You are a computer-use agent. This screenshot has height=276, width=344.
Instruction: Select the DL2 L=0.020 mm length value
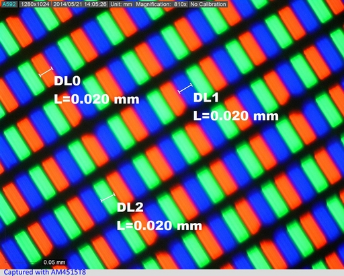[159, 226]
